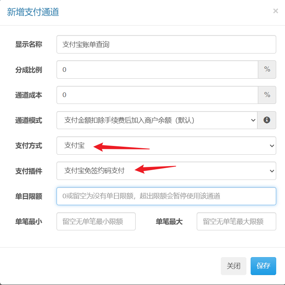Click the 支付插件 field label
285x285 pixels.
[29, 171]
